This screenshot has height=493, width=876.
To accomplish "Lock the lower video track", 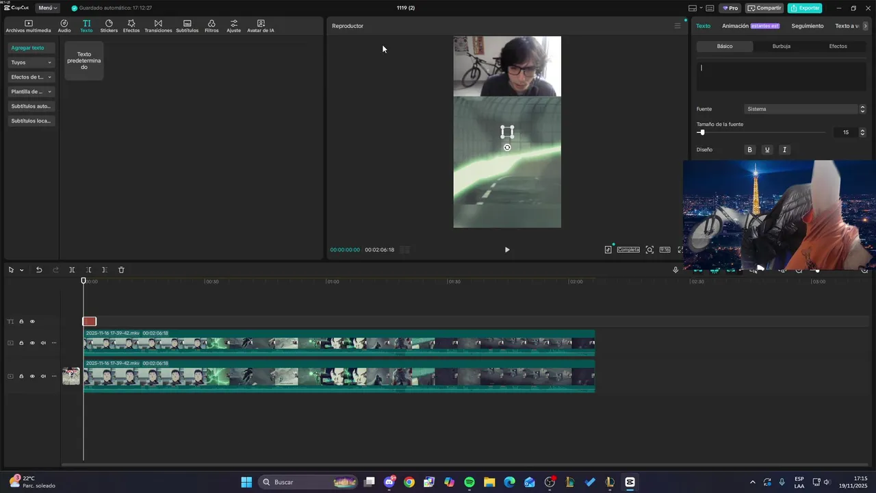I will (x=21, y=376).
